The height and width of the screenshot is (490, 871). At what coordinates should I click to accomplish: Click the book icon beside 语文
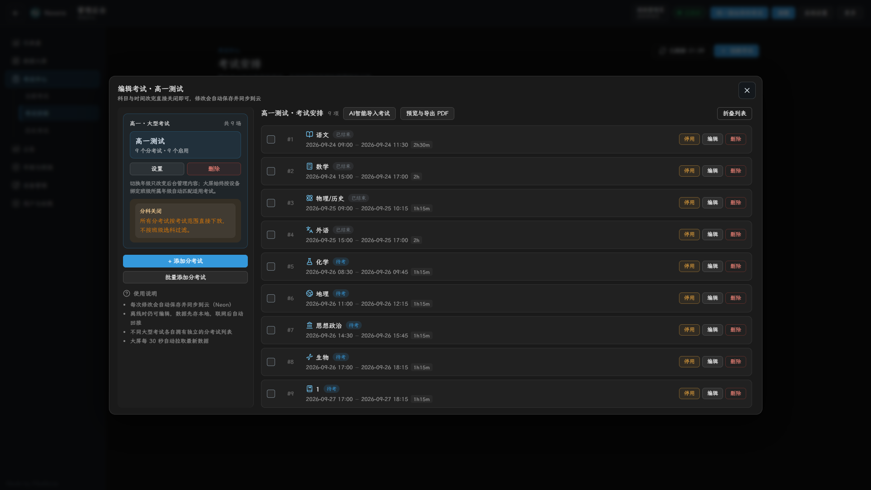click(x=309, y=134)
